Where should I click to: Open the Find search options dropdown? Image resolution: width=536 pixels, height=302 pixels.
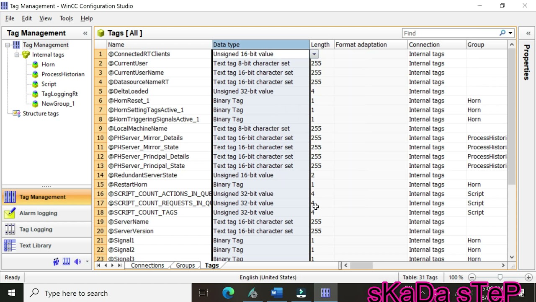pos(510,33)
